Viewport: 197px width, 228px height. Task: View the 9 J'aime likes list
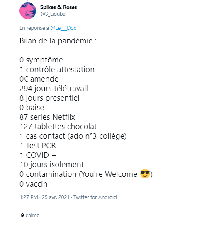pos(30,215)
